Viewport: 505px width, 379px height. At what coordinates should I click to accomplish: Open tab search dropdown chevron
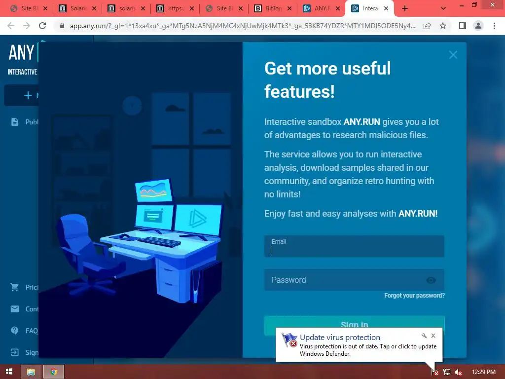(x=443, y=9)
